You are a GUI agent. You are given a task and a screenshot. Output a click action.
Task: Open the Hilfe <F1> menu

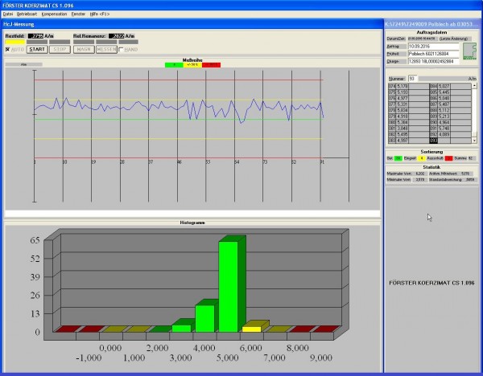tap(100, 14)
